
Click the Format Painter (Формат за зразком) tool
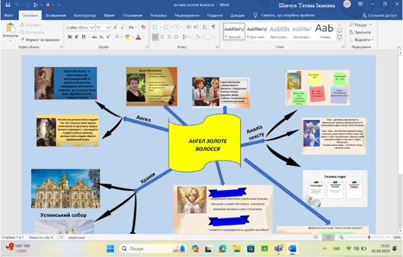[40, 40]
